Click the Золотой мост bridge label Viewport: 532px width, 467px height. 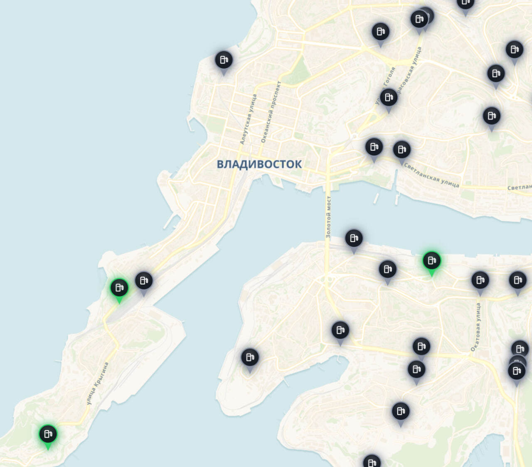click(x=328, y=217)
